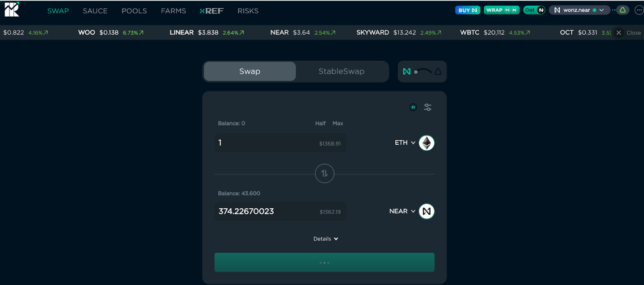
Task: Open the NEAR token selector dropdown
Action: click(x=402, y=211)
